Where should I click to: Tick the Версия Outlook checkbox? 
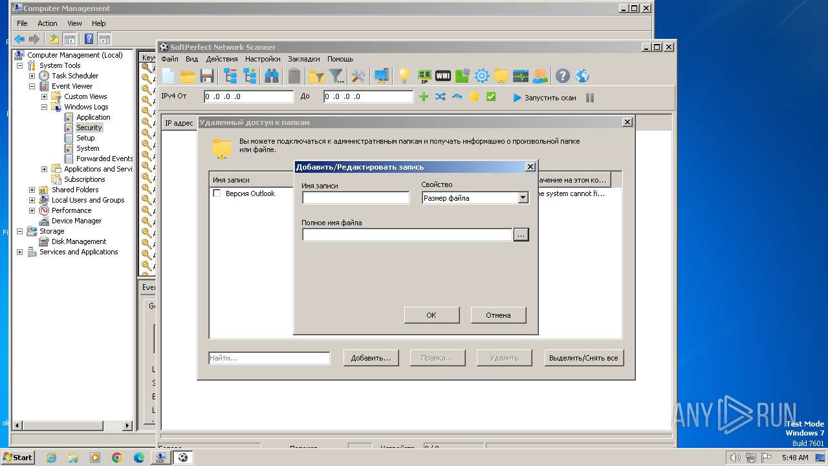point(217,194)
